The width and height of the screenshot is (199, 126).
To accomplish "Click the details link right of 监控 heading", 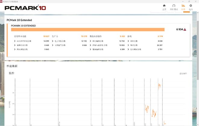I will [x=183, y=73].
